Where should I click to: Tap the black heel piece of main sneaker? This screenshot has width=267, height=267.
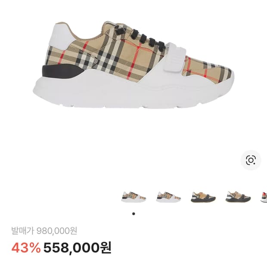[x=62, y=71]
